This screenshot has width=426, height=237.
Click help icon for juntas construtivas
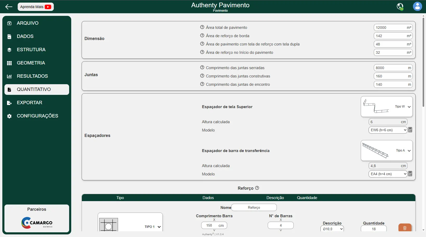coord(202,76)
